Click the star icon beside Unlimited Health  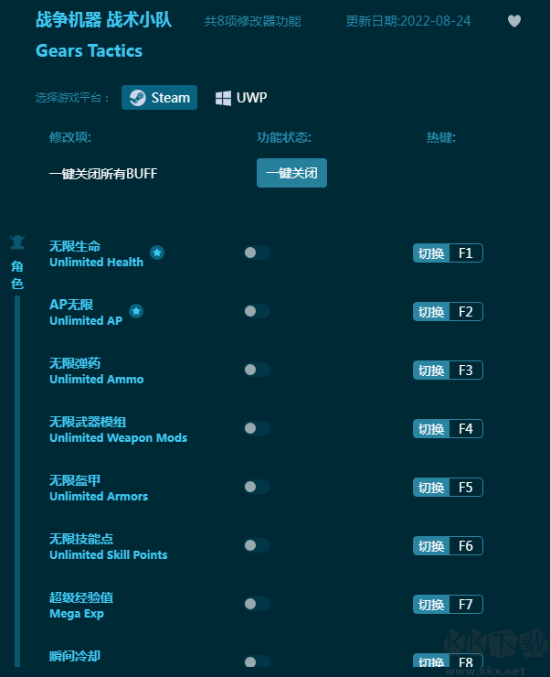157,253
